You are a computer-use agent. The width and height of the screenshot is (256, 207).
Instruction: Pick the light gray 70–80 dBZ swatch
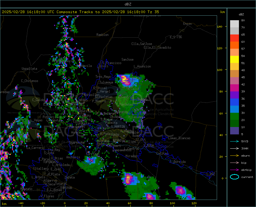click(234, 24)
